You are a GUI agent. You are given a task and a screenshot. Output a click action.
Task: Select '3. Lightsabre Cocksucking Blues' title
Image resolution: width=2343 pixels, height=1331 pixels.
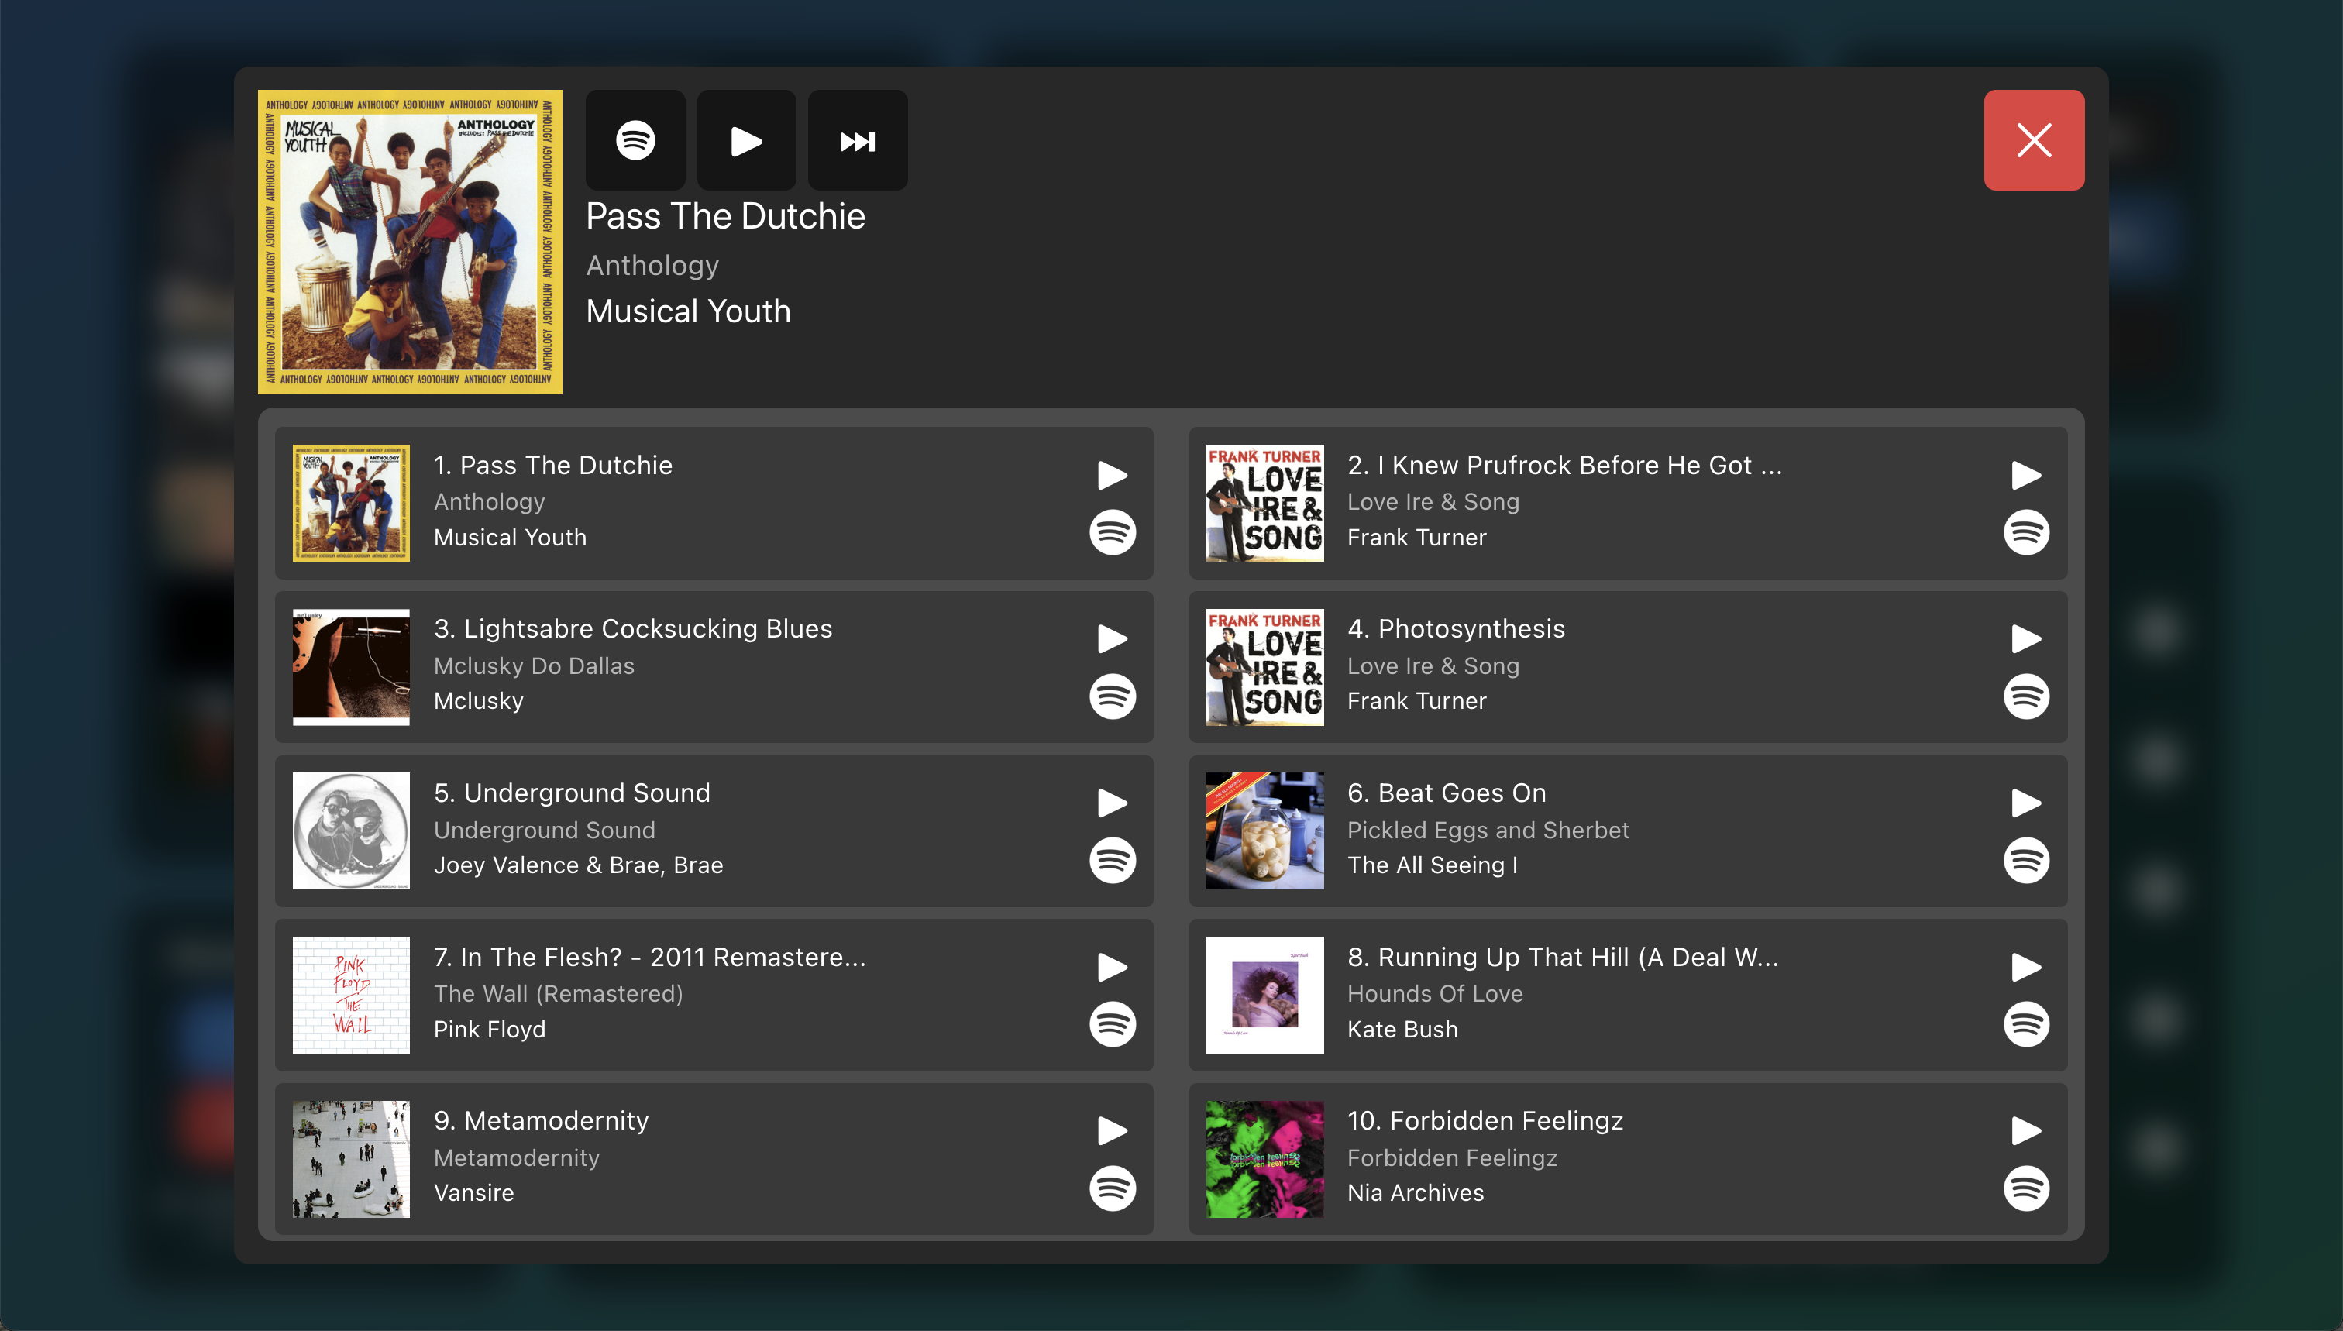pyautogui.click(x=632, y=629)
